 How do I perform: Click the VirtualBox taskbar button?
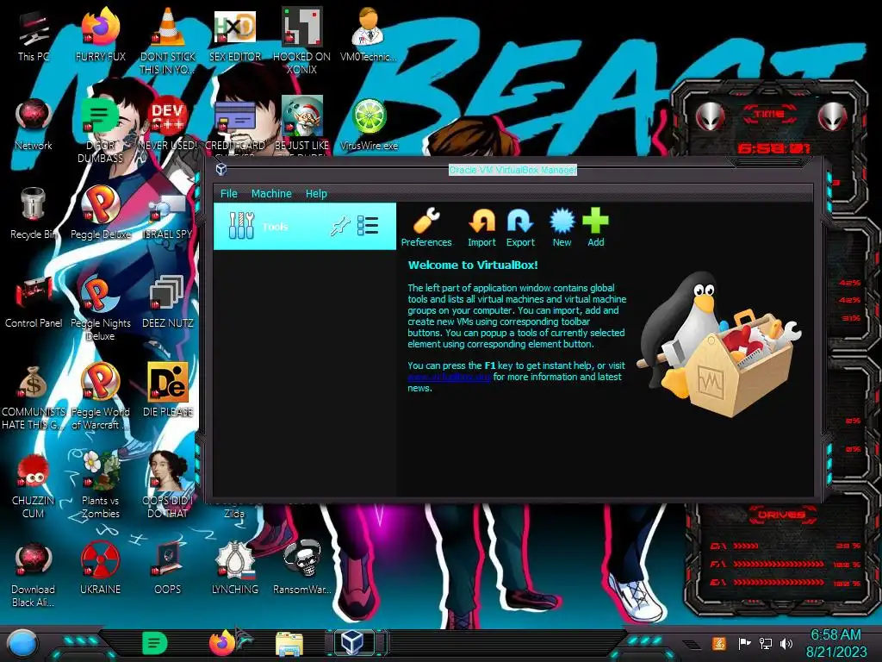[x=354, y=643]
